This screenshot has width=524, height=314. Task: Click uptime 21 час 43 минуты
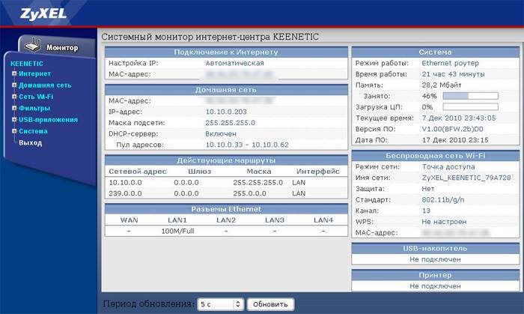coord(453,74)
